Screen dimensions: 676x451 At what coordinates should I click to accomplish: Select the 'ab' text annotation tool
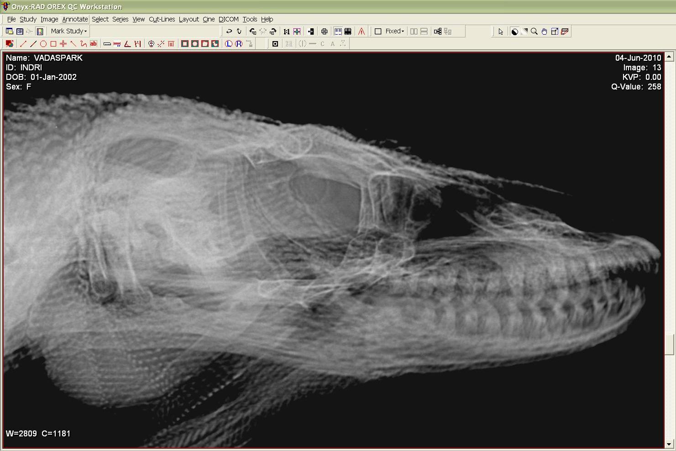tap(94, 44)
